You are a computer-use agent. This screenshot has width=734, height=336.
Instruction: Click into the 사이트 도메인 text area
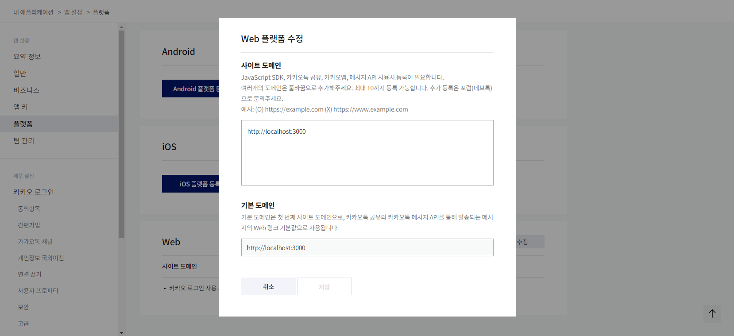[367, 153]
